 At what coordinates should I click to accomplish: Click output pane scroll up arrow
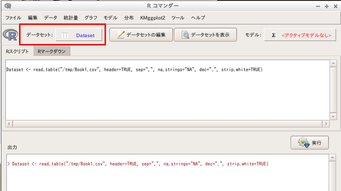click(x=332, y=158)
